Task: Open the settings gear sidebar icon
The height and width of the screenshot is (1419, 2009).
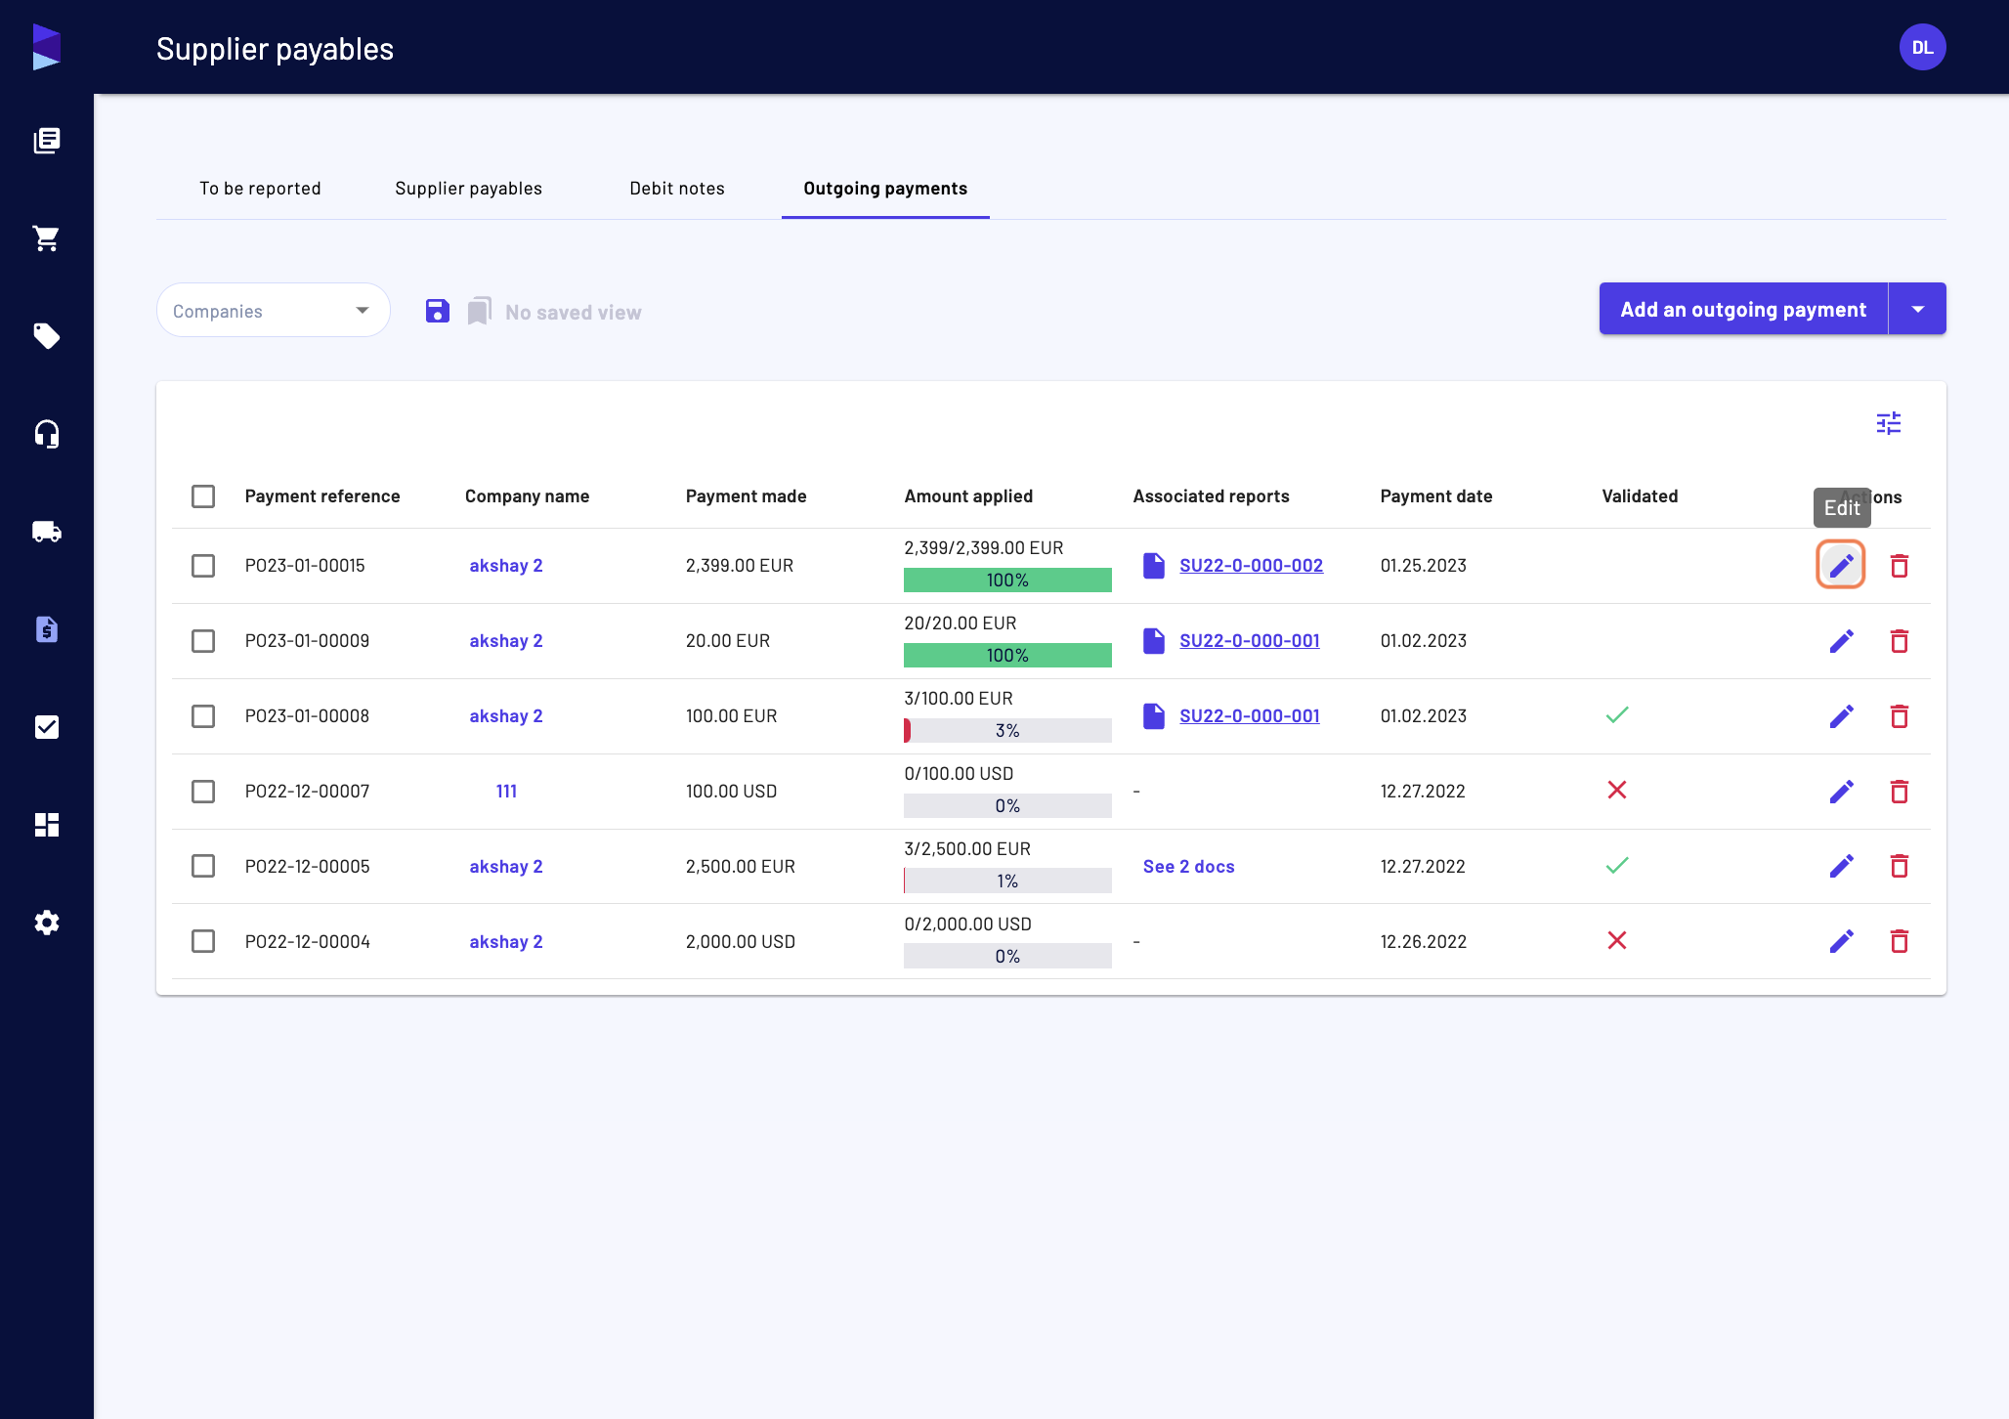Action: click(x=47, y=923)
